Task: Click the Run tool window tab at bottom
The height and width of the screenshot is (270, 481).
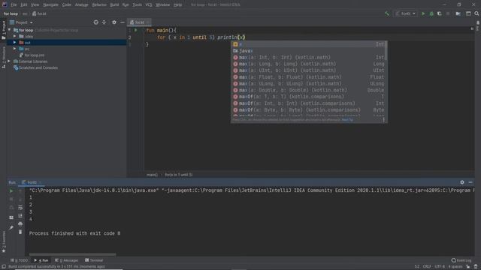Action: tap(41, 260)
